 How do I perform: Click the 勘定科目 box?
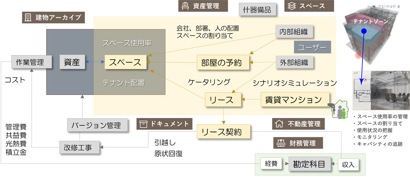point(309,164)
